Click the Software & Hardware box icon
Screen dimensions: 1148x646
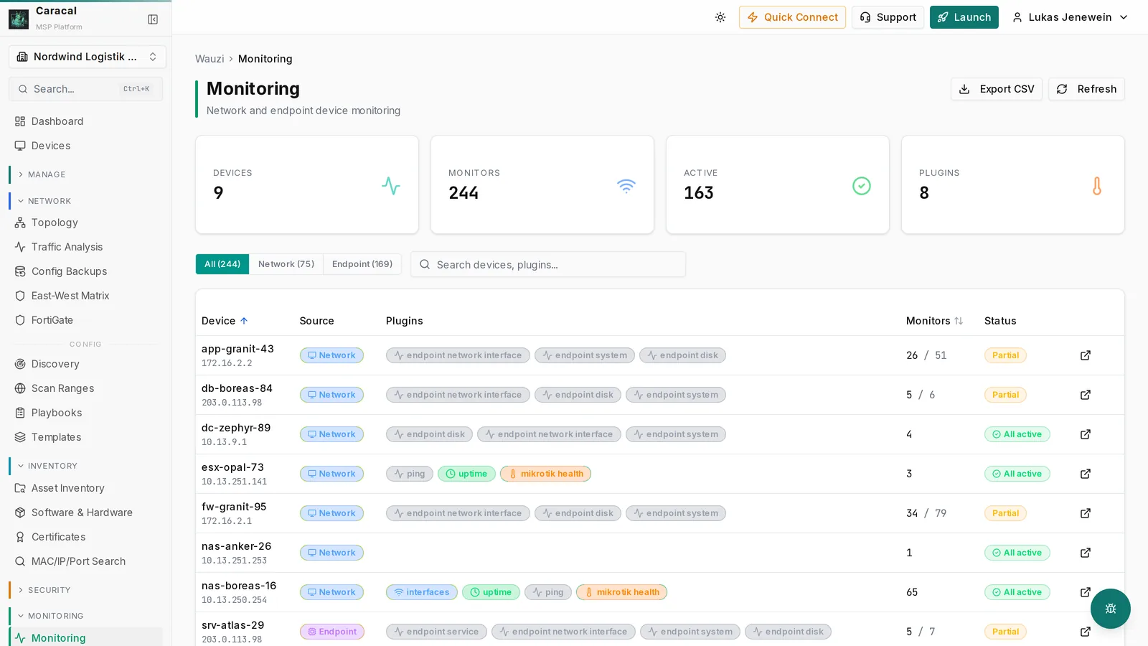[20, 512]
